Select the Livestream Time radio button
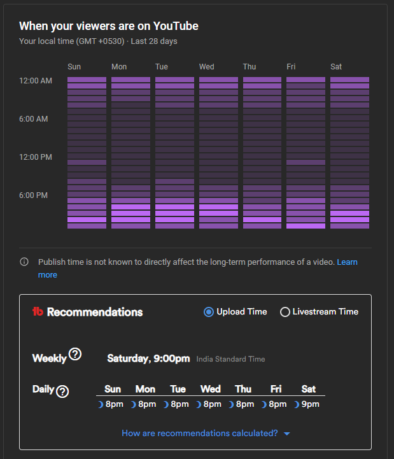Viewport: 394px width, 459px height. (285, 312)
